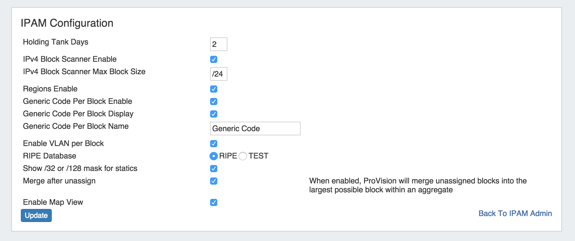Select the RIPE database radio button
575x241 pixels.
click(214, 156)
